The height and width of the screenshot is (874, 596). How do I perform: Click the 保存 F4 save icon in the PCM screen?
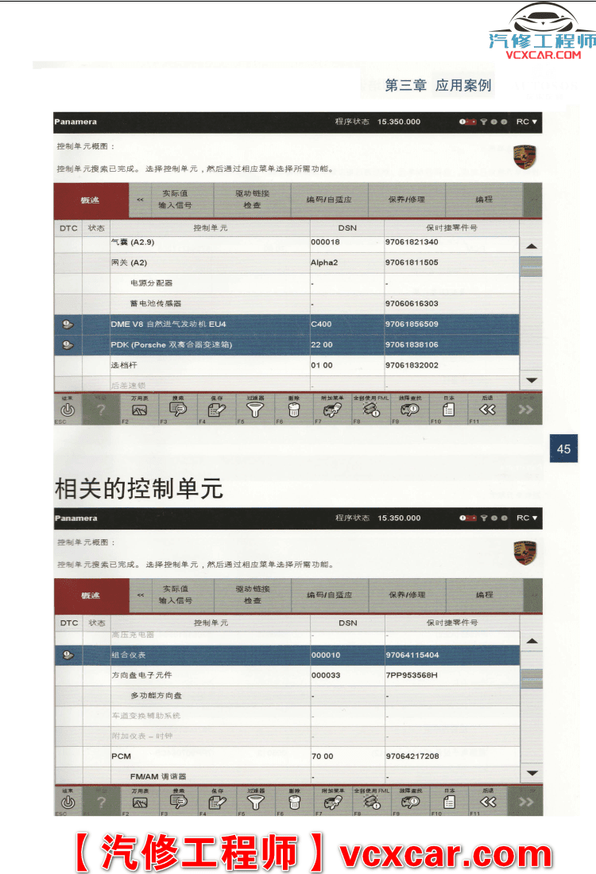tap(217, 802)
